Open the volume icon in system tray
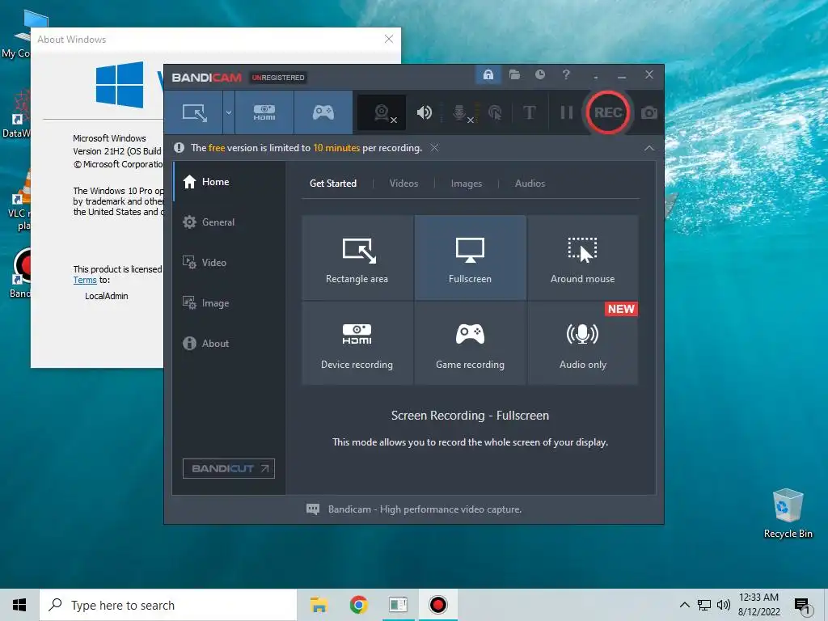Image resolution: width=828 pixels, height=621 pixels. (x=724, y=605)
